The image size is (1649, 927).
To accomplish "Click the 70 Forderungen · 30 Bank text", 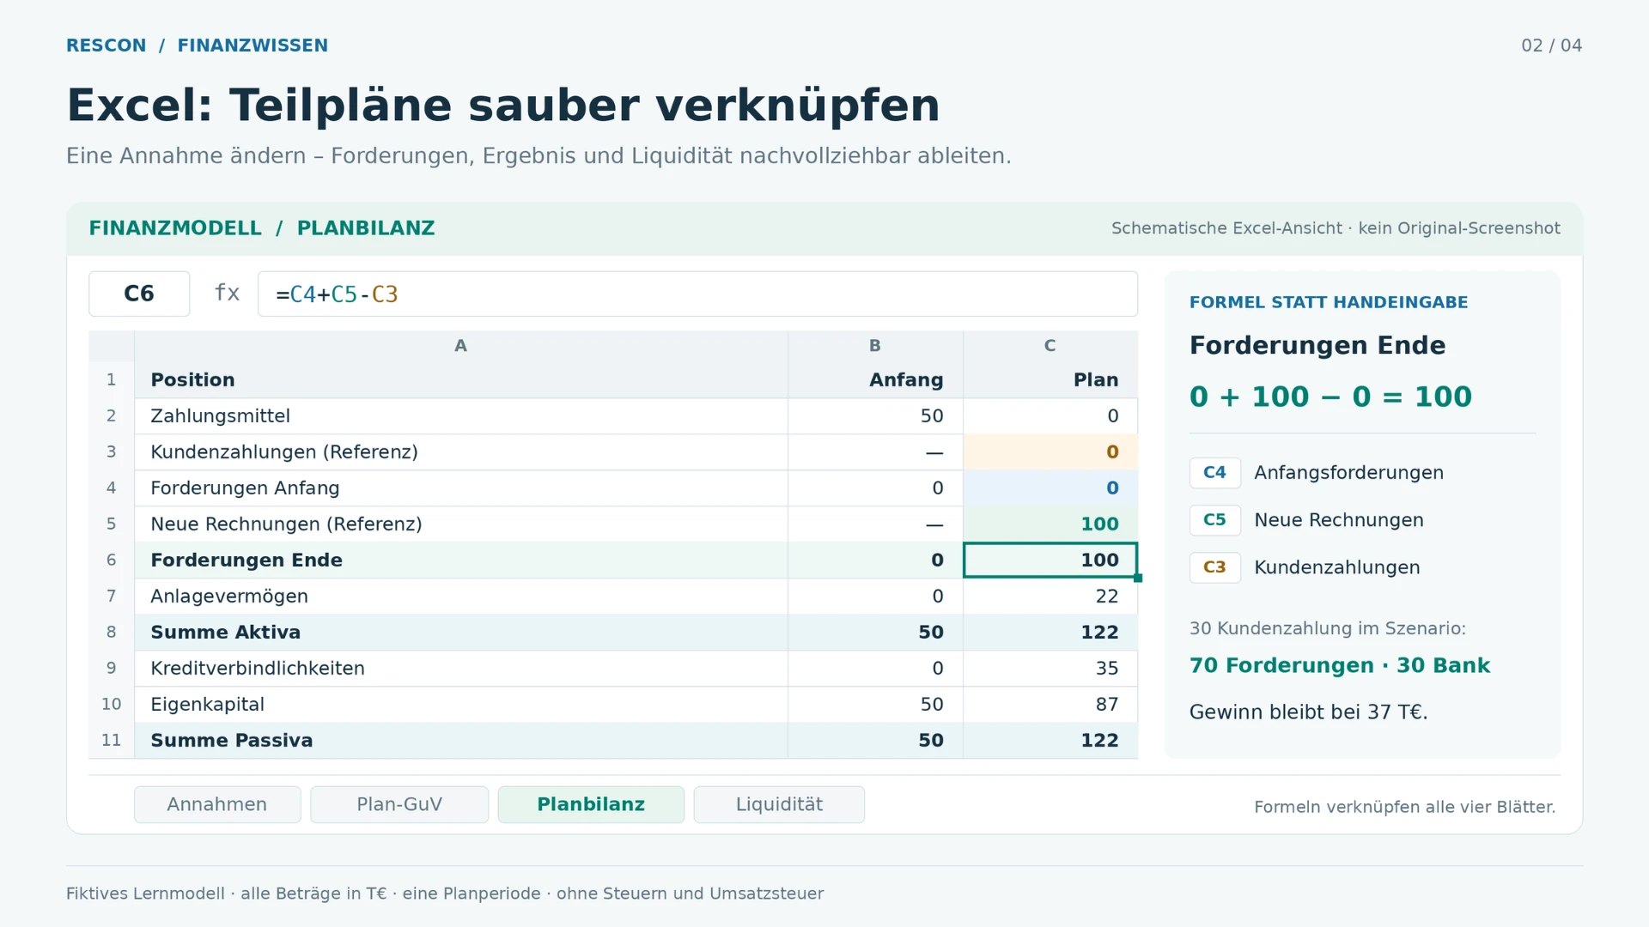I will coord(1340,665).
